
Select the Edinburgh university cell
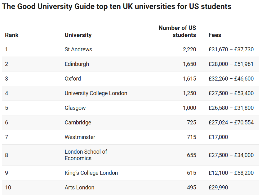(x=77, y=64)
